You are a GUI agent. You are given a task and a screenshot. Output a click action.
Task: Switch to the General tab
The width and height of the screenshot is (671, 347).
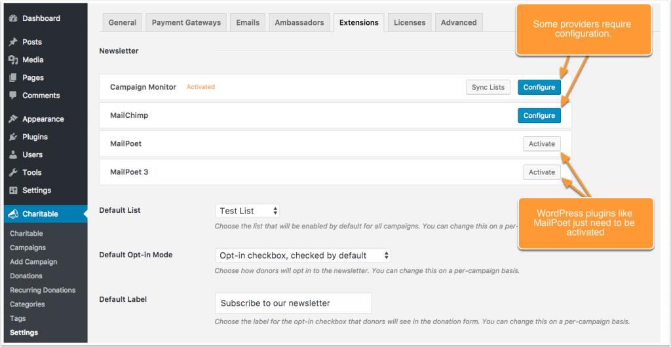pos(123,23)
